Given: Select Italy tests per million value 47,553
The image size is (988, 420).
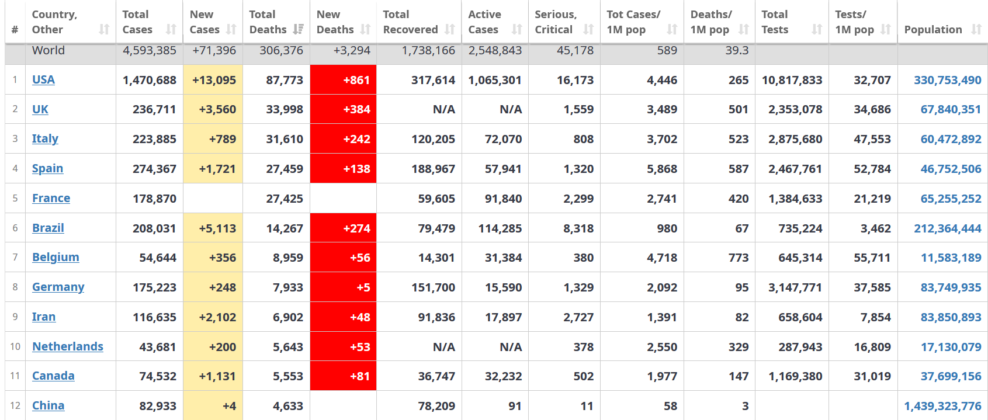Looking at the screenshot, I should click(x=872, y=139).
